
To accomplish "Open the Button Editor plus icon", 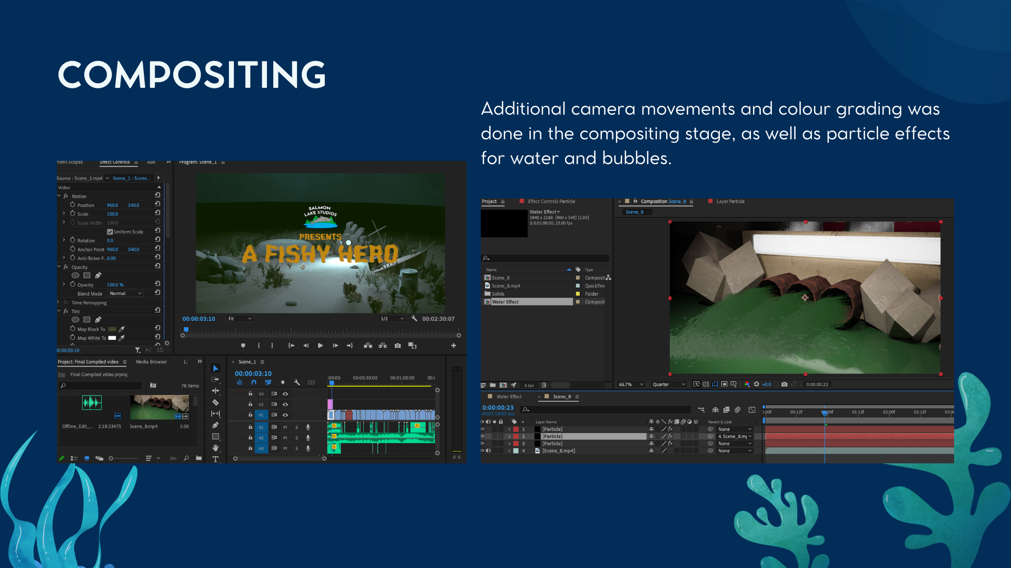I will point(453,346).
